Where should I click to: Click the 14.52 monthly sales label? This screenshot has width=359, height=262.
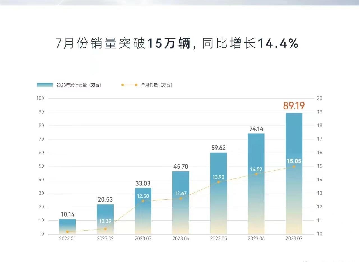(256, 169)
